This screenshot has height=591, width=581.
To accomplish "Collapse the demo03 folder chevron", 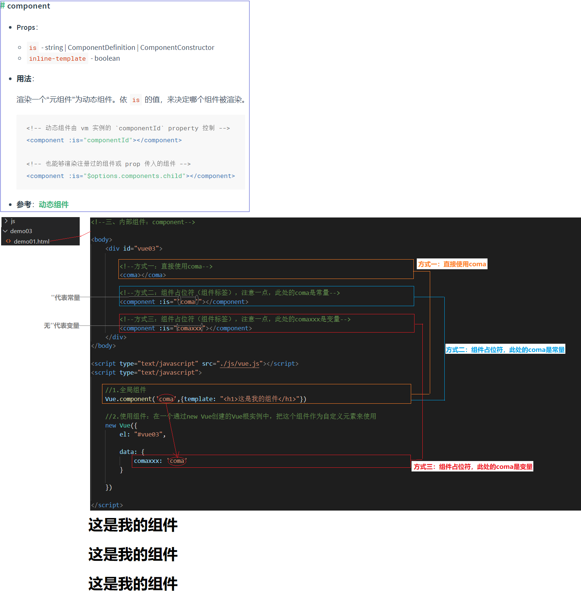I will 6,231.
